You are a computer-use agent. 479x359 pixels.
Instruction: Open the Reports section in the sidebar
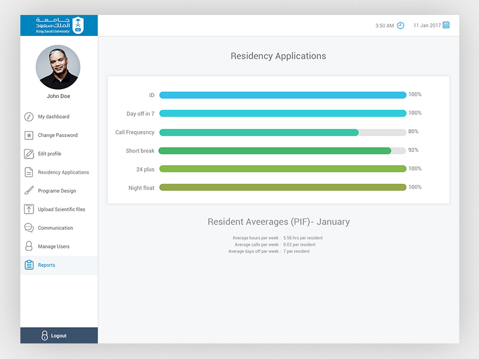click(x=48, y=264)
